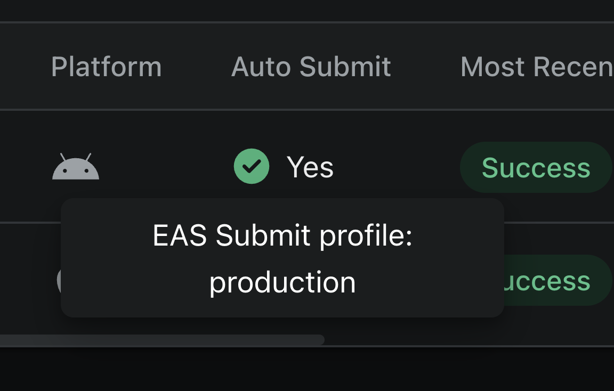This screenshot has height=391, width=614.
Task: Click the Platform column header
Action: pyautogui.click(x=106, y=66)
